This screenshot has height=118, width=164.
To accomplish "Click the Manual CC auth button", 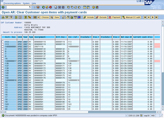I will point(131,17).
